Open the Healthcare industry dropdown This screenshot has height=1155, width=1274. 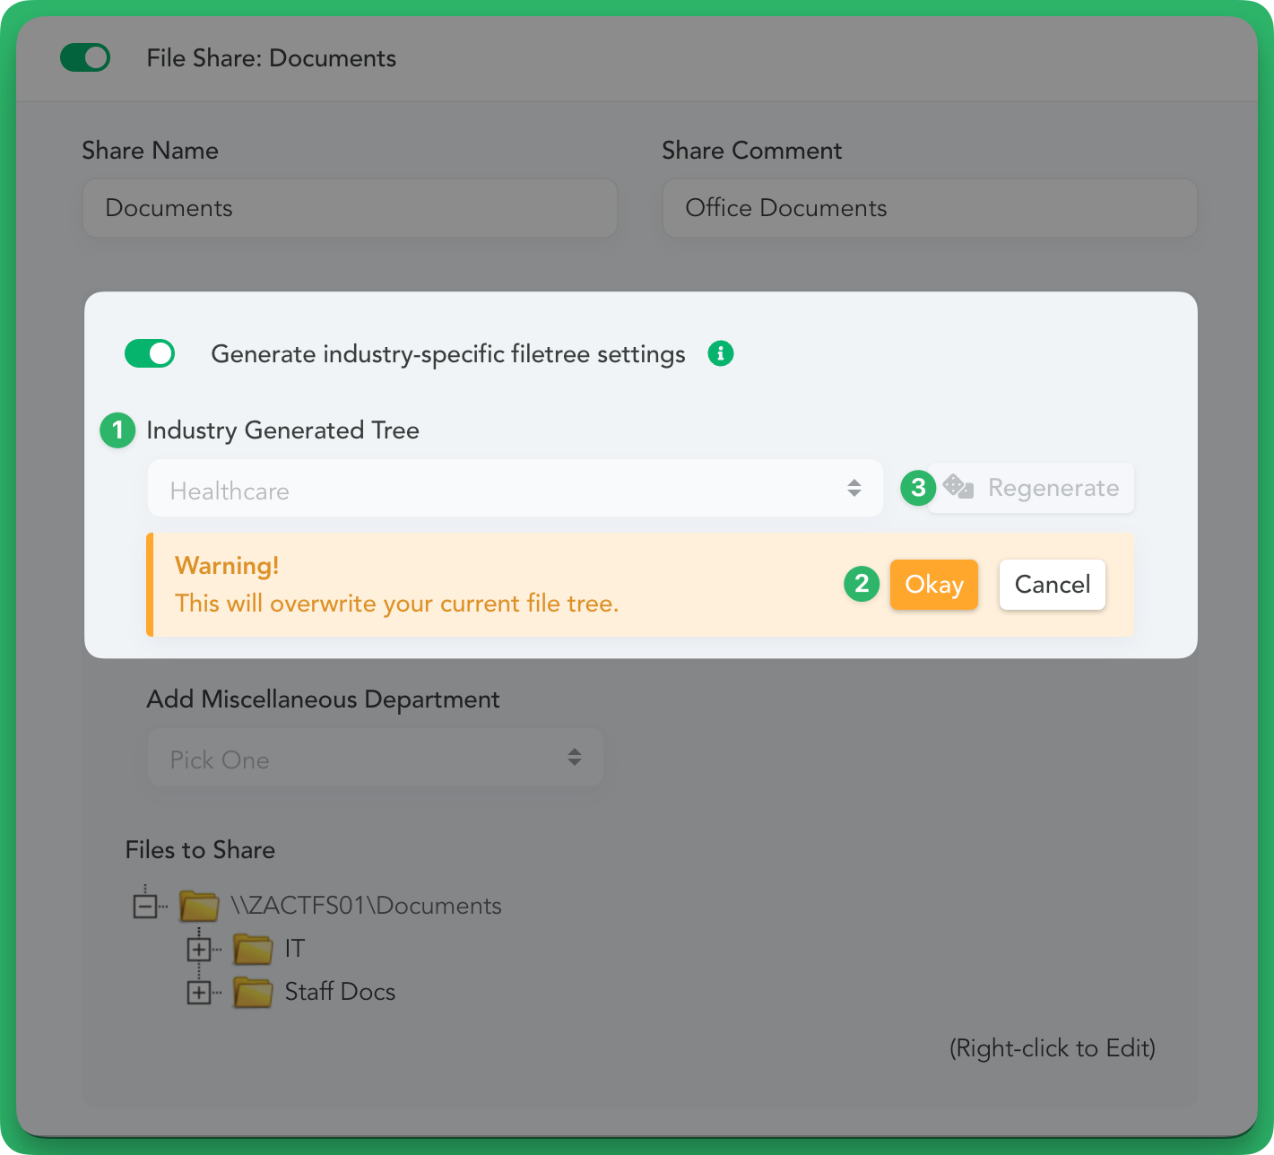pyautogui.click(x=516, y=488)
